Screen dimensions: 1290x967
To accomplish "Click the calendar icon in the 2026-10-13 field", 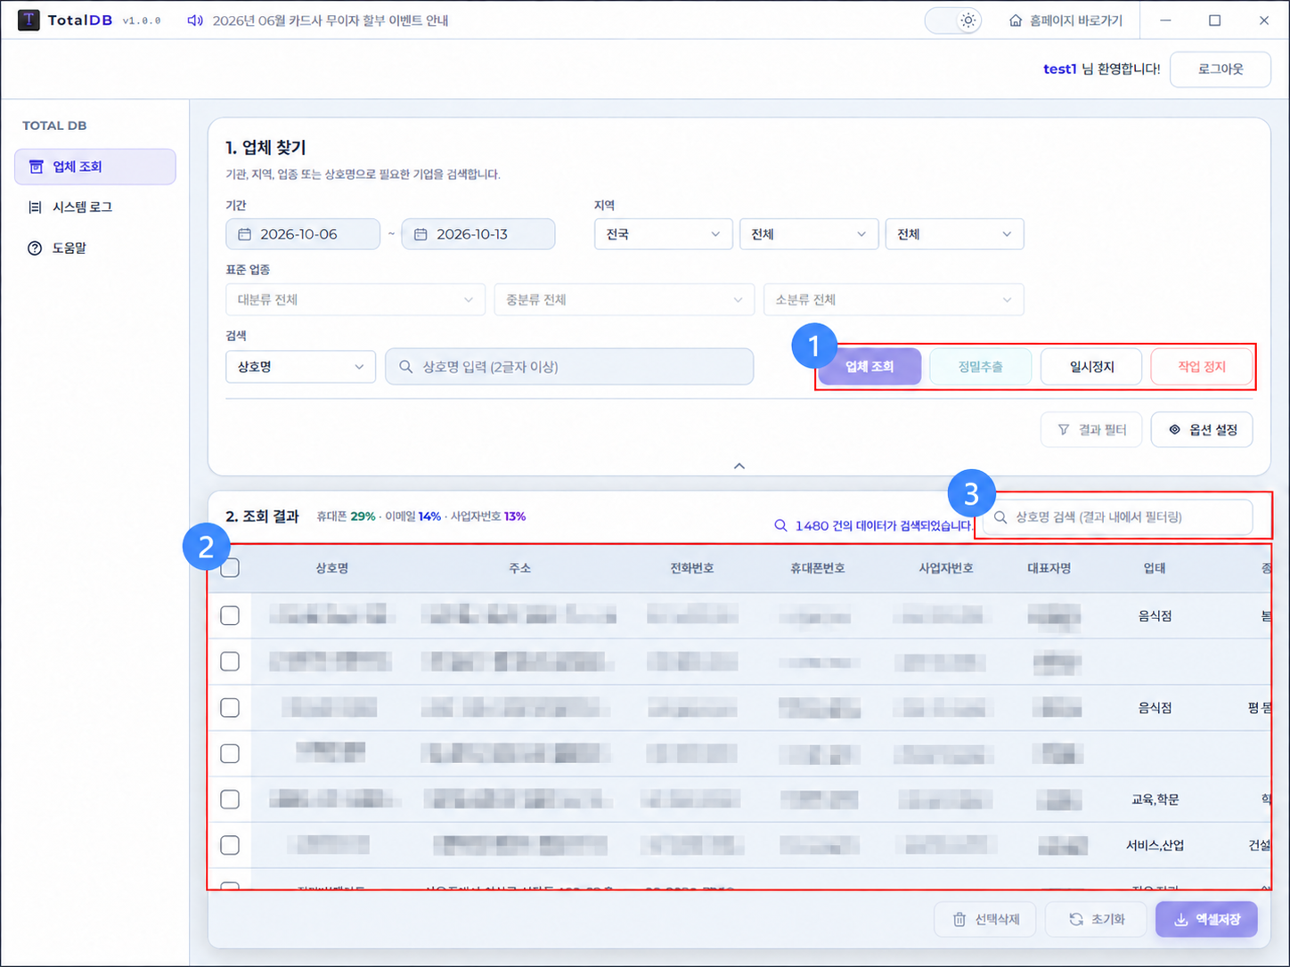I will tap(420, 234).
